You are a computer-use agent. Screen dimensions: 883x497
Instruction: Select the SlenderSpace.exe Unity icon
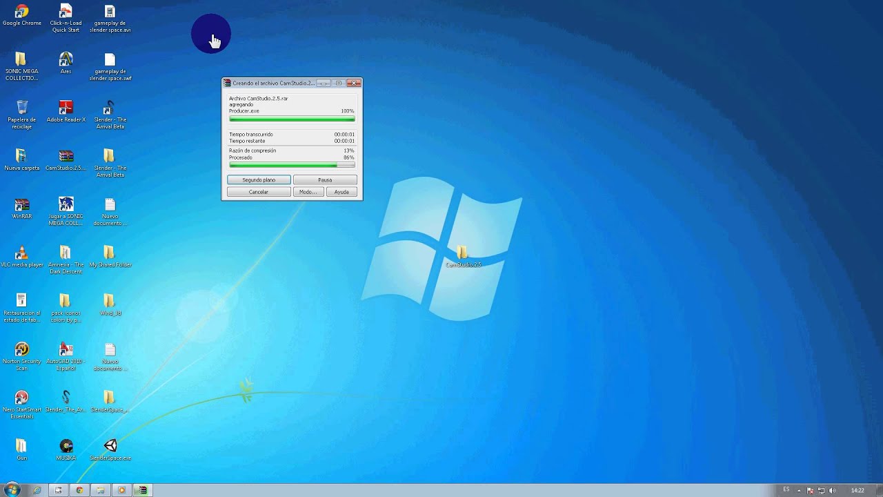[110, 449]
